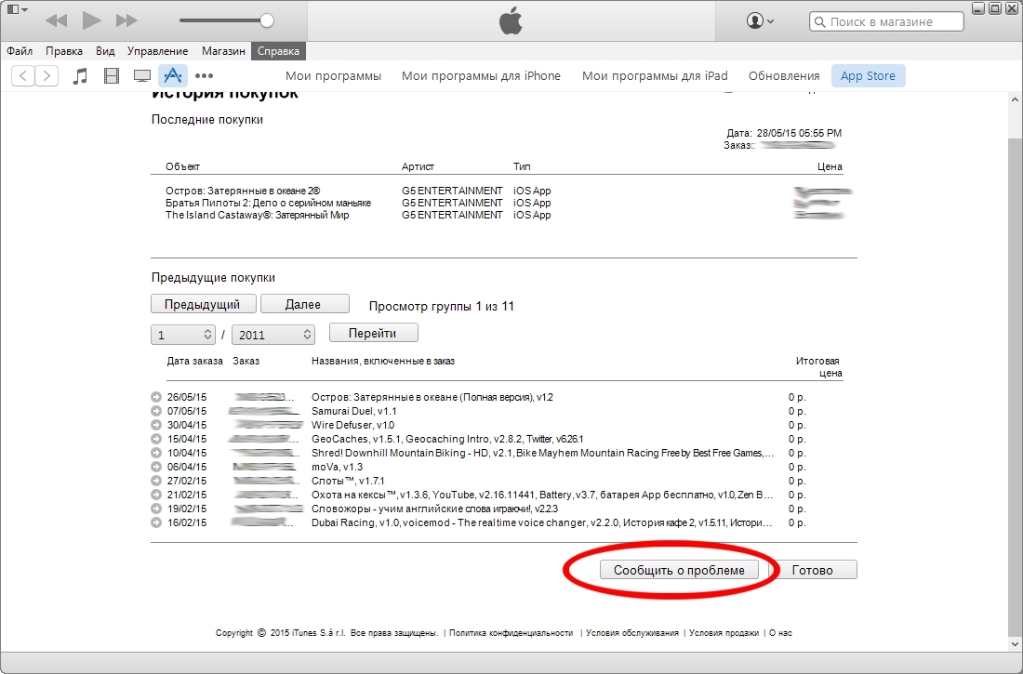This screenshot has width=1023, height=674.
Task: Open the Магазин menu
Action: tap(223, 51)
